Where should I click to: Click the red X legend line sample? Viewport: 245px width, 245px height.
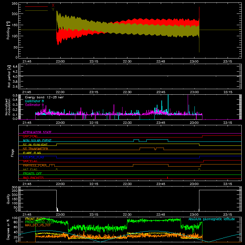36,6
